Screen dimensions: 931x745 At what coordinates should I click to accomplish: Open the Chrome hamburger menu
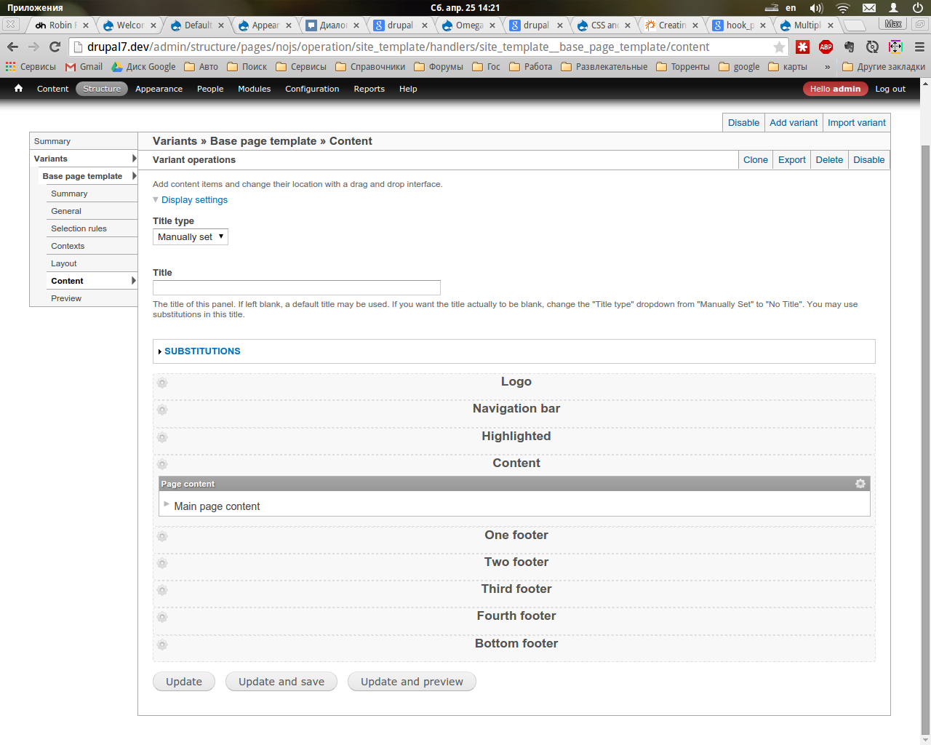pos(919,47)
